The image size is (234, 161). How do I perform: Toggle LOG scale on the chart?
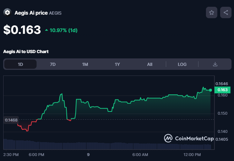pyautogui.click(x=182, y=64)
